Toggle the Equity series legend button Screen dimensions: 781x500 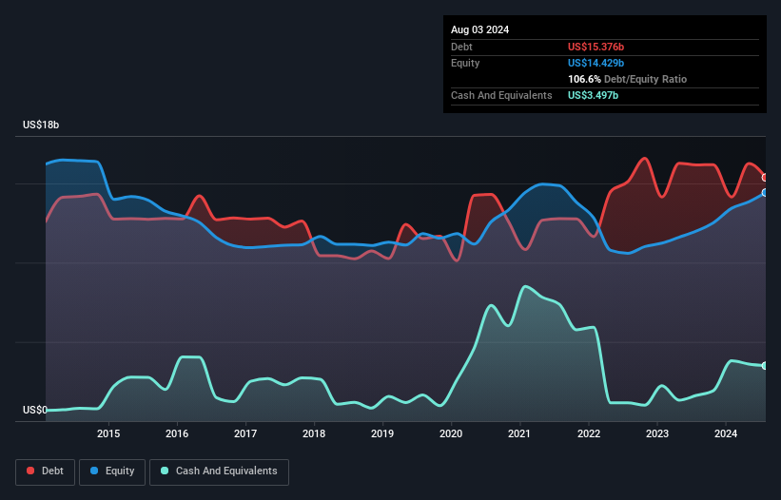112,471
